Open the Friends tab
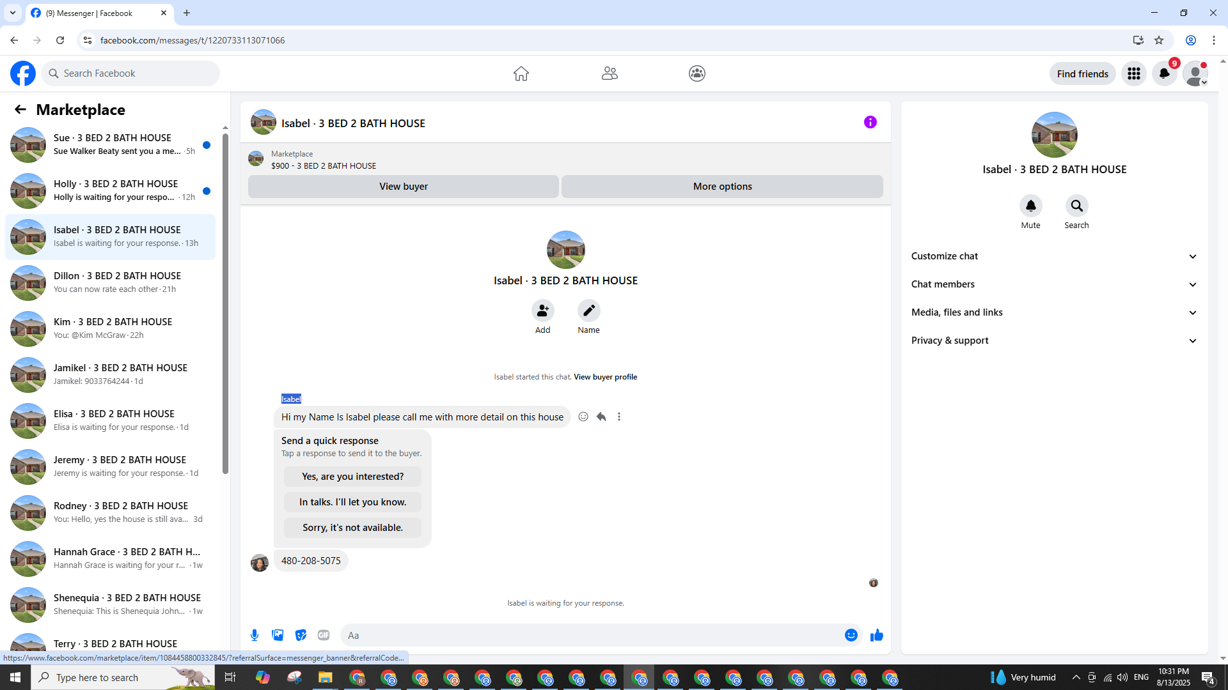 (x=610, y=73)
